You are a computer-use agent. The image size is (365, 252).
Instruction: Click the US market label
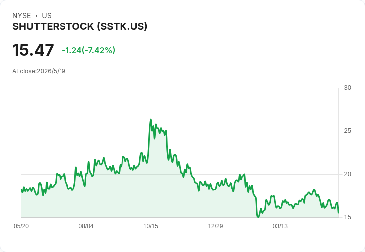click(47, 16)
